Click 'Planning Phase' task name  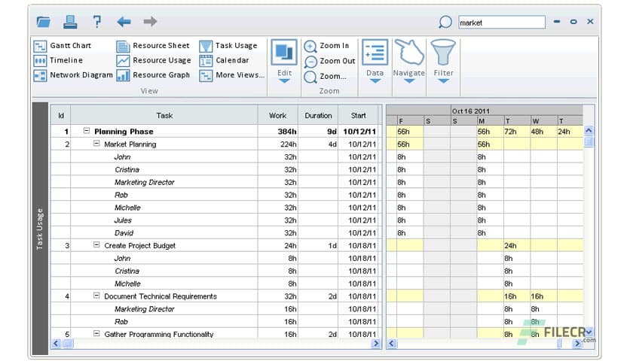[x=124, y=132]
